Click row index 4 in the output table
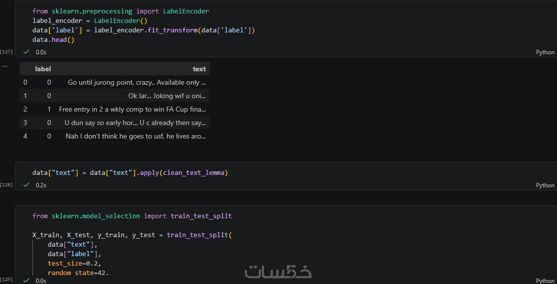The width and height of the screenshot is (557, 284). (25, 136)
